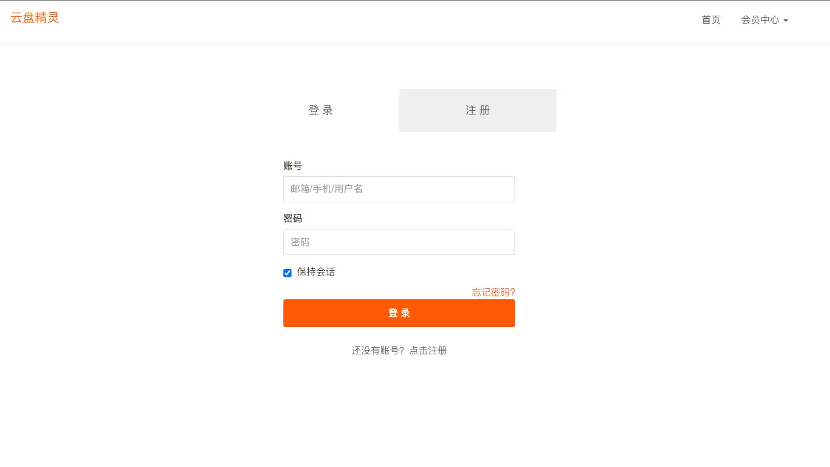
Task: Open the 云盘精灵 site logo link
Action: (x=35, y=18)
